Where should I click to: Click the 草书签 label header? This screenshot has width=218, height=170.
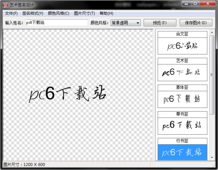coord(182,114)
